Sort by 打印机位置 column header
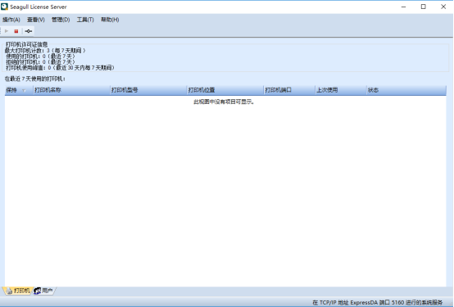 click(x=225, y=90)
